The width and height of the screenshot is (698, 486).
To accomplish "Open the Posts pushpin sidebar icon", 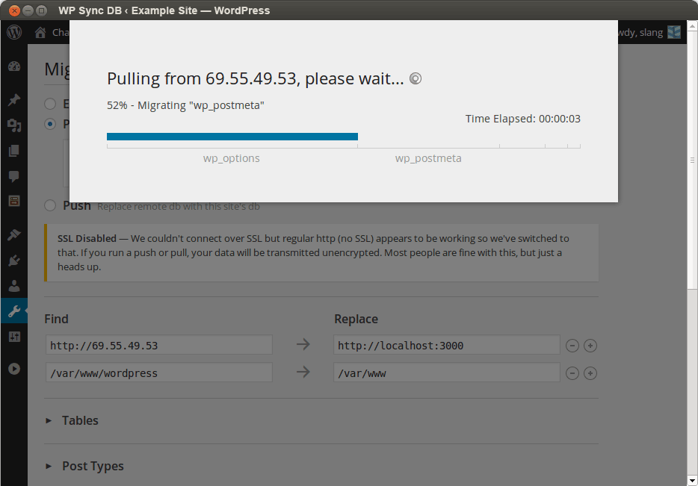I will (x=14, y=99).
